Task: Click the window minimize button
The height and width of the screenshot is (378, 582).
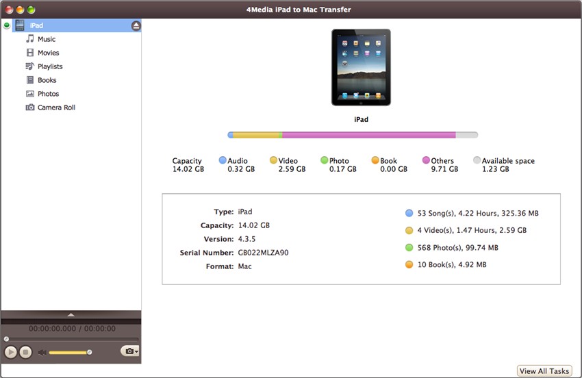Action: point(20,10)
